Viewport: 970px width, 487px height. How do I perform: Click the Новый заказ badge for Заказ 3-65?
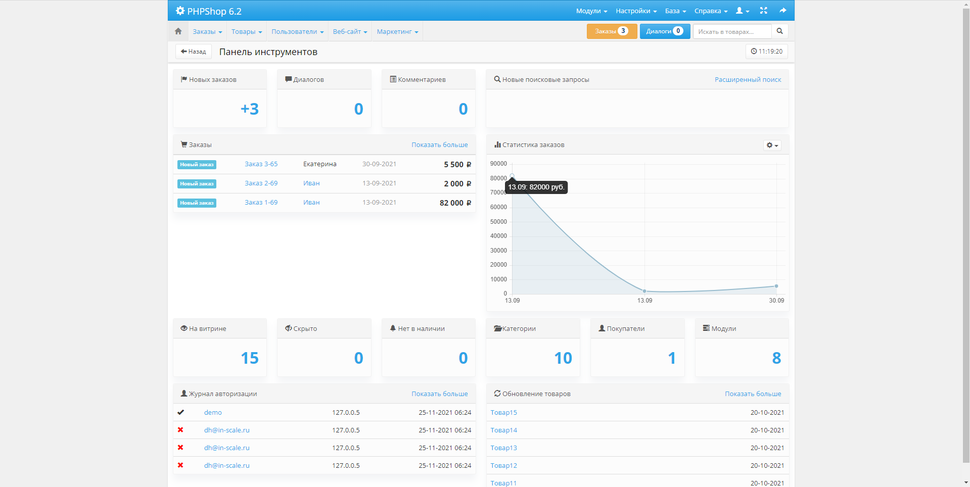coord(197,165)
